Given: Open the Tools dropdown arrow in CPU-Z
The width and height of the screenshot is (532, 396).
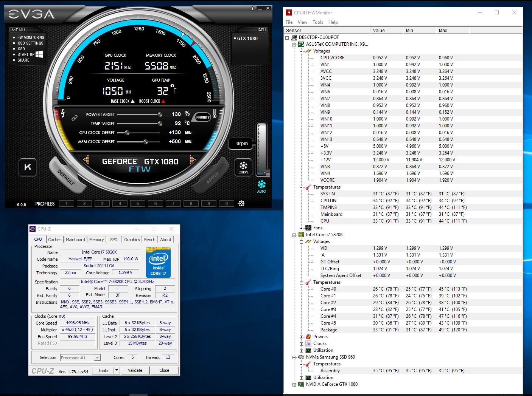Looking at the screenshot, I should coord(117,370).
